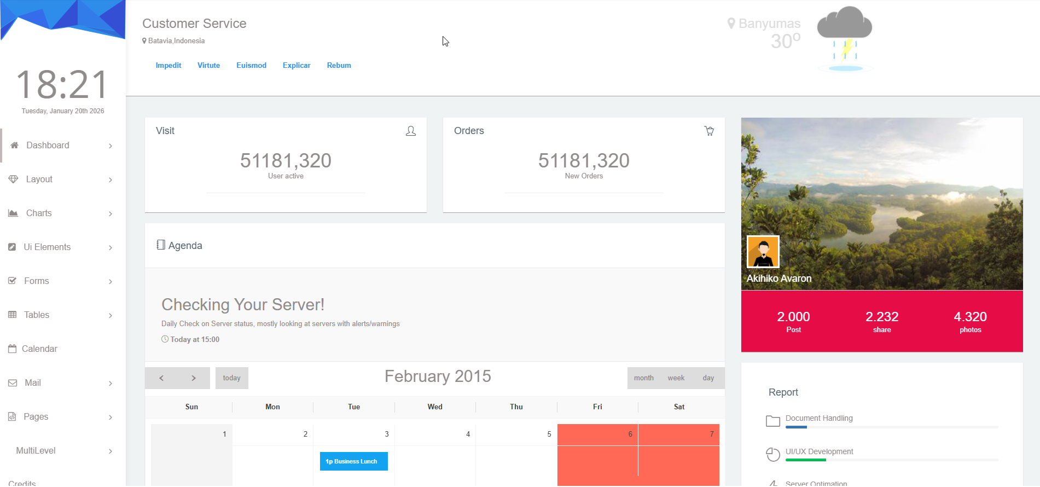Image resolution: width=1040 pixels, height=487 pixels.
Task: Click the calendar icon in the sidebar
Action: point(12,349)
